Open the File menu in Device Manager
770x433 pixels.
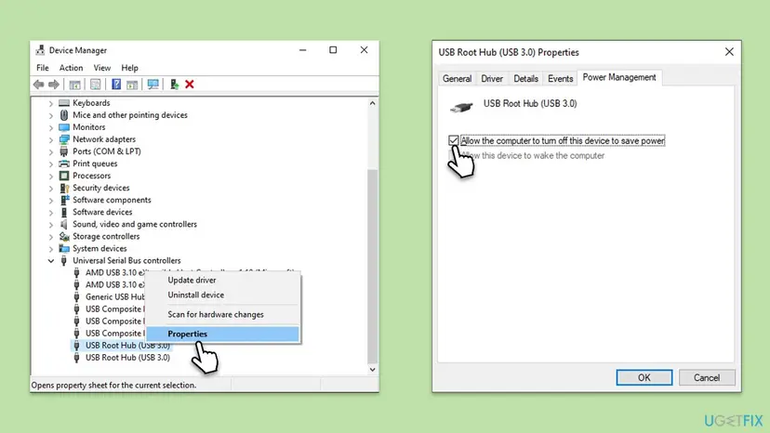(x=43, y=68)
